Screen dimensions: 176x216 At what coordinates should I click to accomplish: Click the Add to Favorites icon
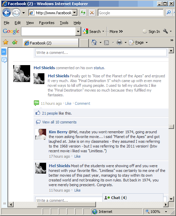tap(15, 42)
